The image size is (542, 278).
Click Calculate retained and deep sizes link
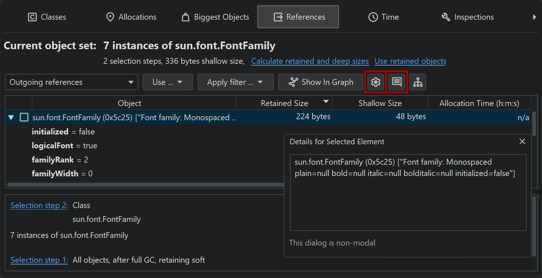(310, 61)
